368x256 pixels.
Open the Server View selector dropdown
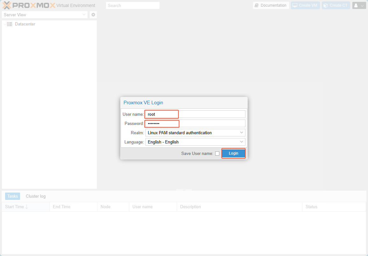pos(45,15)
